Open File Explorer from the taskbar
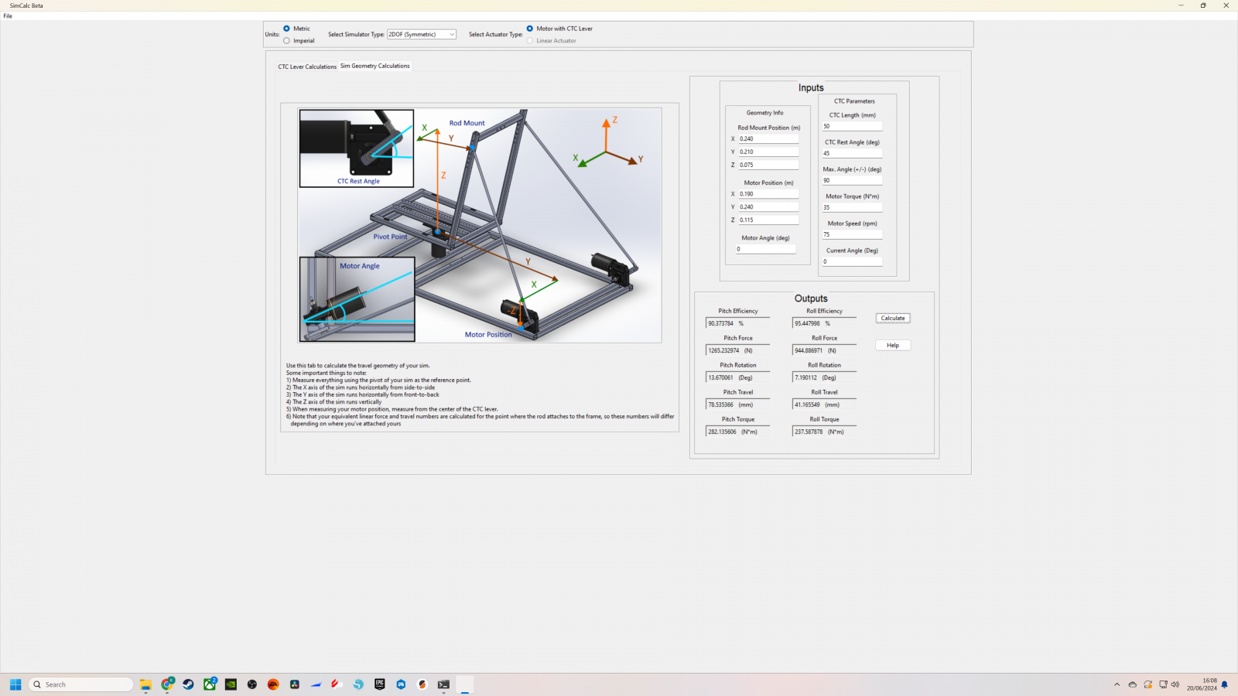Screen dimensions: 1238x696 pyautogui.click(x=145, y=684)
